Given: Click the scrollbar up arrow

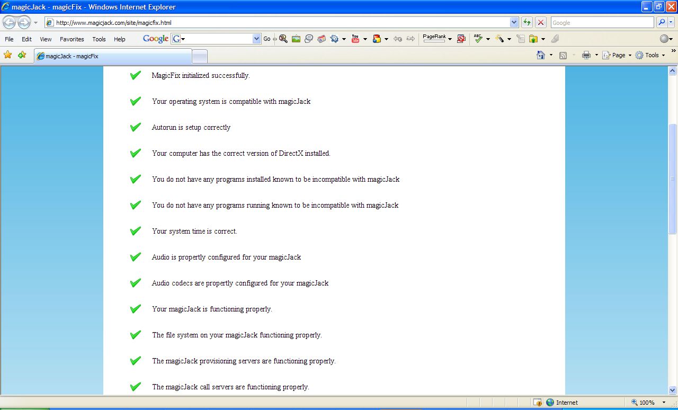Looking at the screenshot, I should tap(673, 70).
